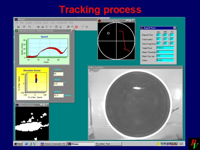Open the Tracking menu
This screenshot has height=150, width=200.
click(38, 22)
